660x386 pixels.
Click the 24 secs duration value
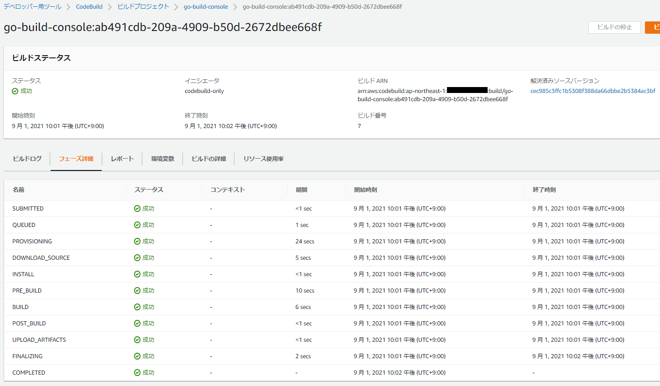pyautogui.click(x=305, y=242)
